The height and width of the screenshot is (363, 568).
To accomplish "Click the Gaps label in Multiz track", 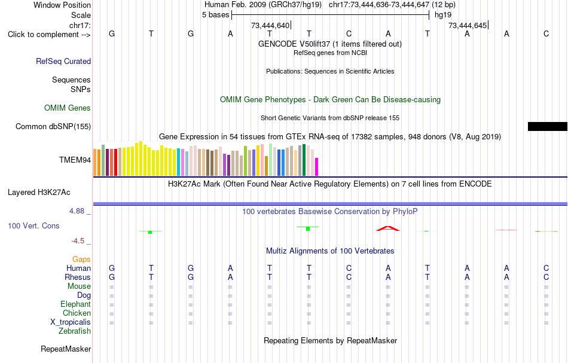I will tap(81, 260).
